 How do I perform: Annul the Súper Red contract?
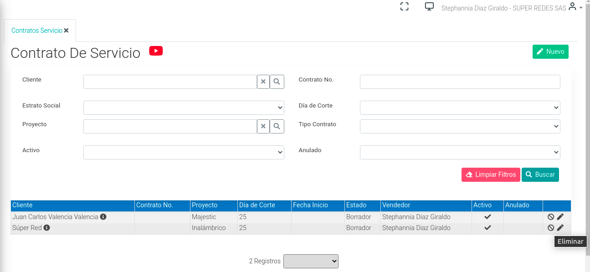coord(551,228)
